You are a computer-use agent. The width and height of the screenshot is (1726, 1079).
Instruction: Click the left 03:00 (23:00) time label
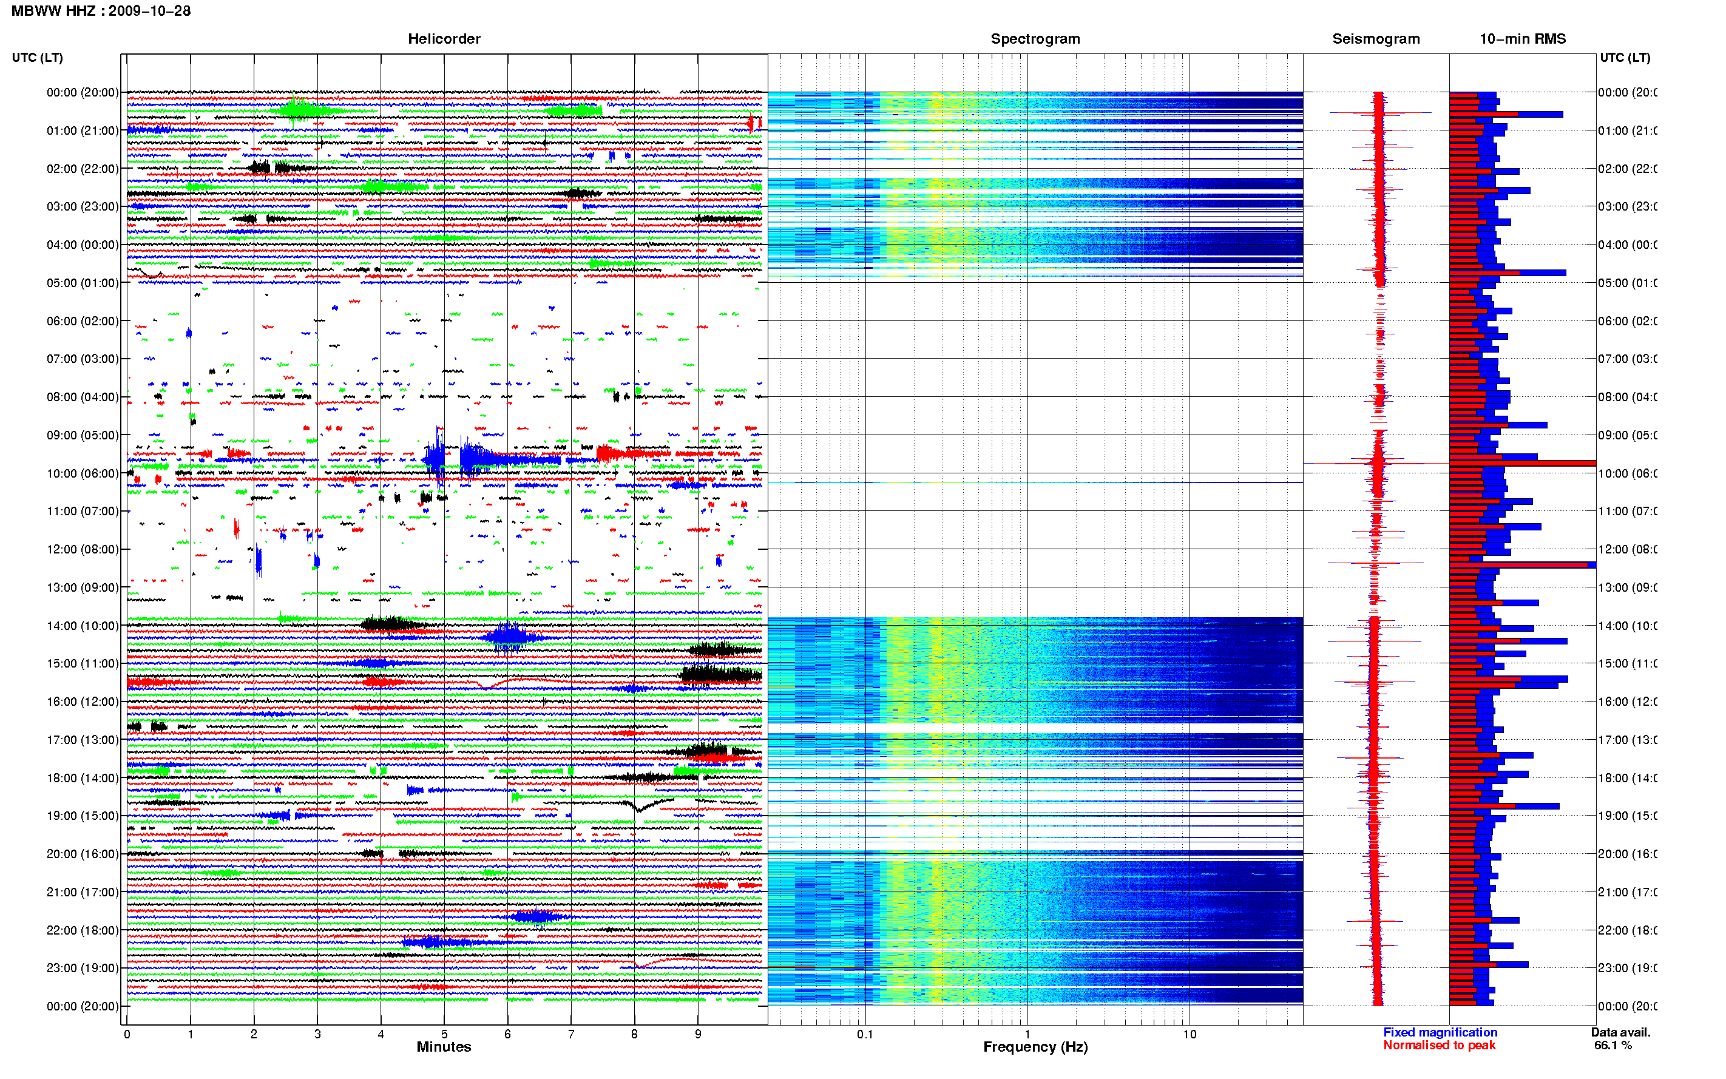tap(83, 206)
